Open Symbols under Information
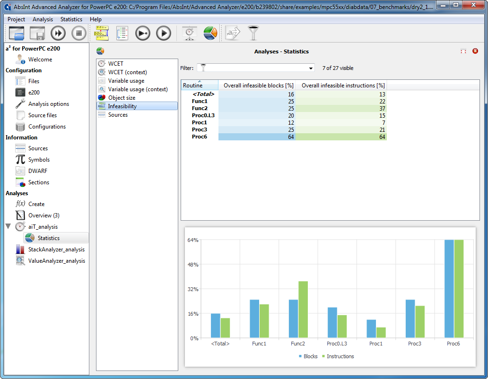 tap(39, 160)
